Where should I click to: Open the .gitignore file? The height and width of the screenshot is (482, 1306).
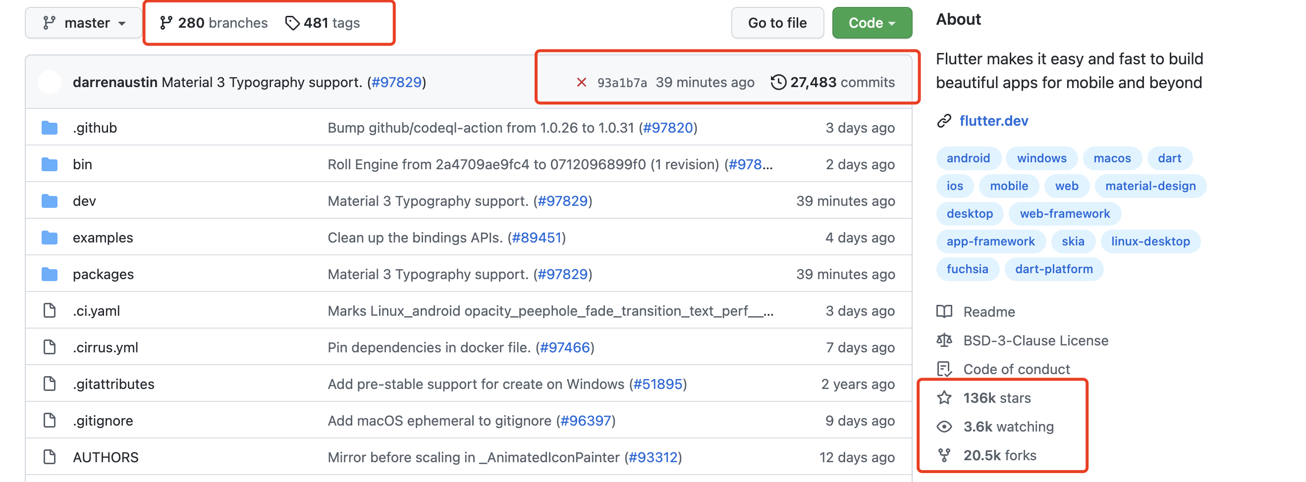click(x=103, y=421)
